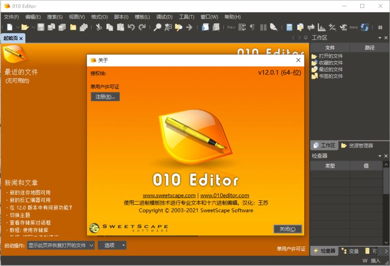Open the 工作区 panel dropdown arrow
This screenshot has width=390, height=266.
pyautogui.click(x=380, y=38)
